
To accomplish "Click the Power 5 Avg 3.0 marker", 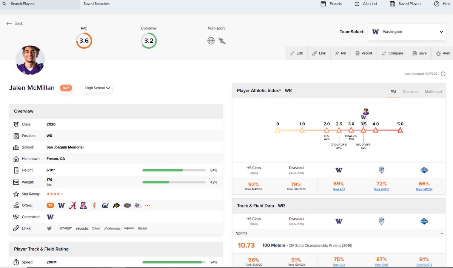I will click(x=351, y=130).
